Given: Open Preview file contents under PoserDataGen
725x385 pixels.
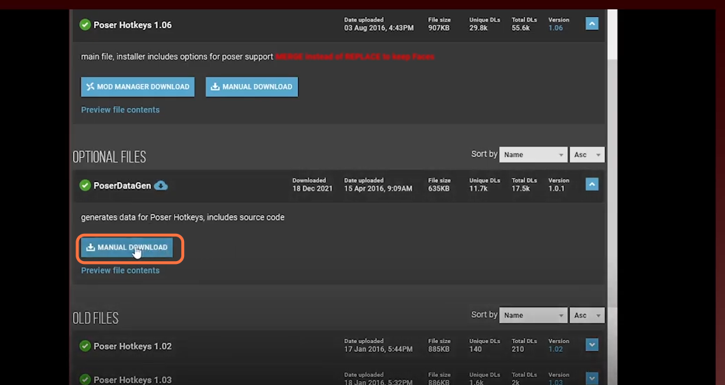Looking at the screenshot, I should 120,270.
